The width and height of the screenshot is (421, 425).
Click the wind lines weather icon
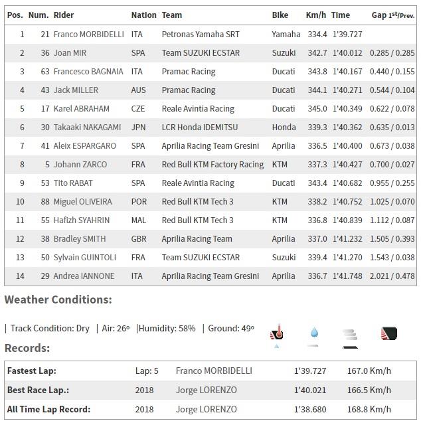[350, 335]
